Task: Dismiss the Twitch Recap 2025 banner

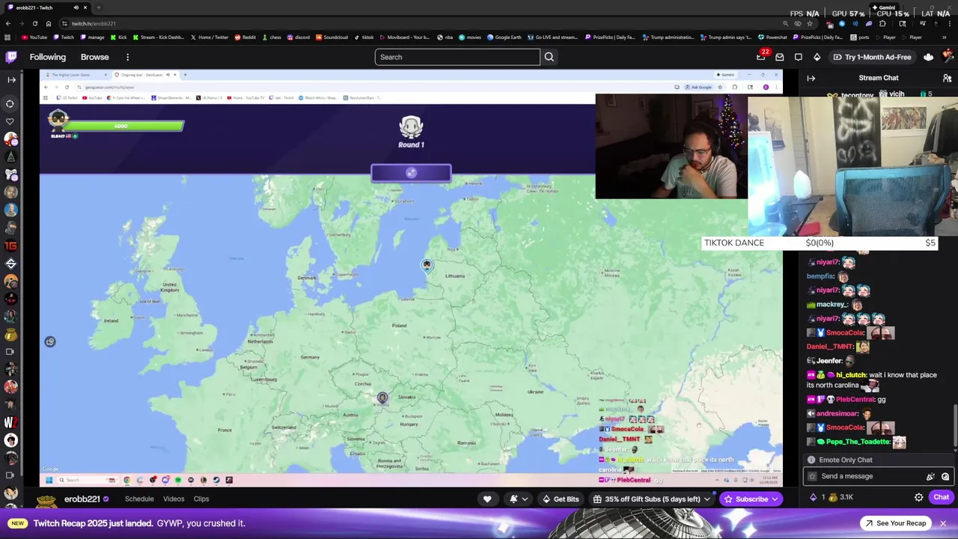Action: [x=943, y=523]
